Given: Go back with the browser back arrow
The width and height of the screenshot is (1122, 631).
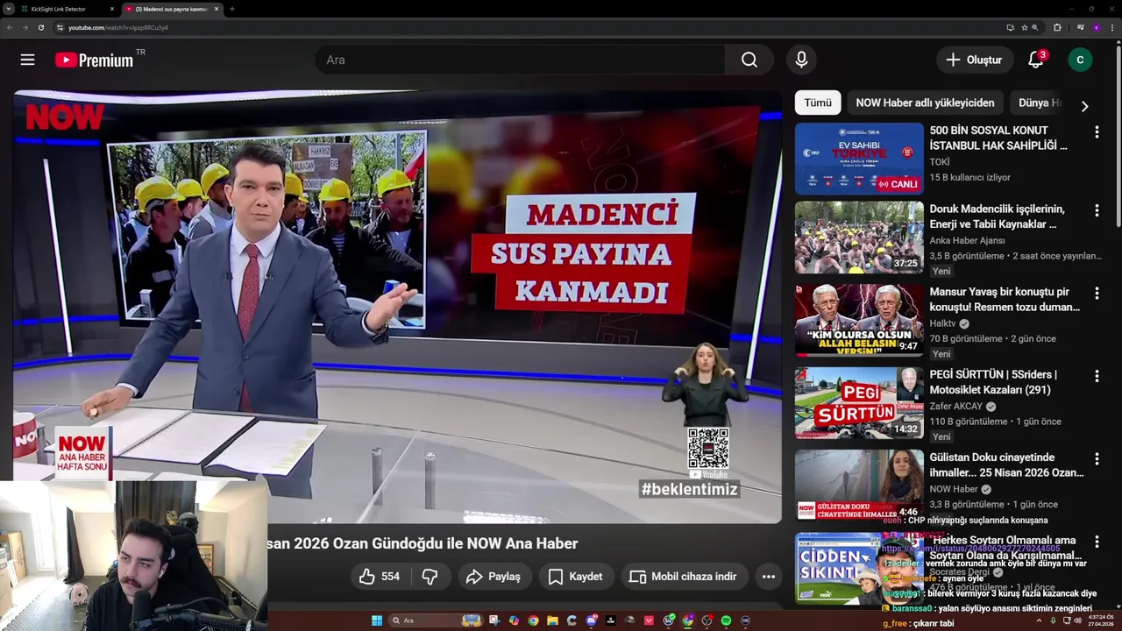Looking at the screenshot, I should (10, 27).
